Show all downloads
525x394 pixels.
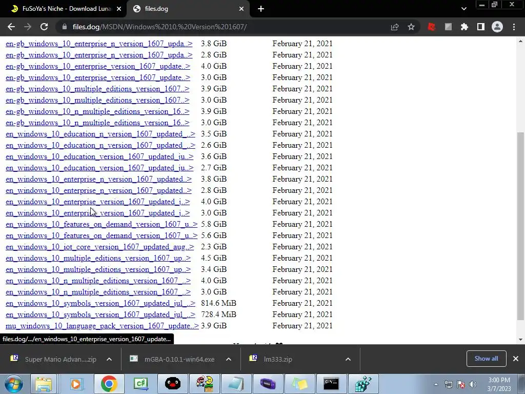(x=486, y=359)
